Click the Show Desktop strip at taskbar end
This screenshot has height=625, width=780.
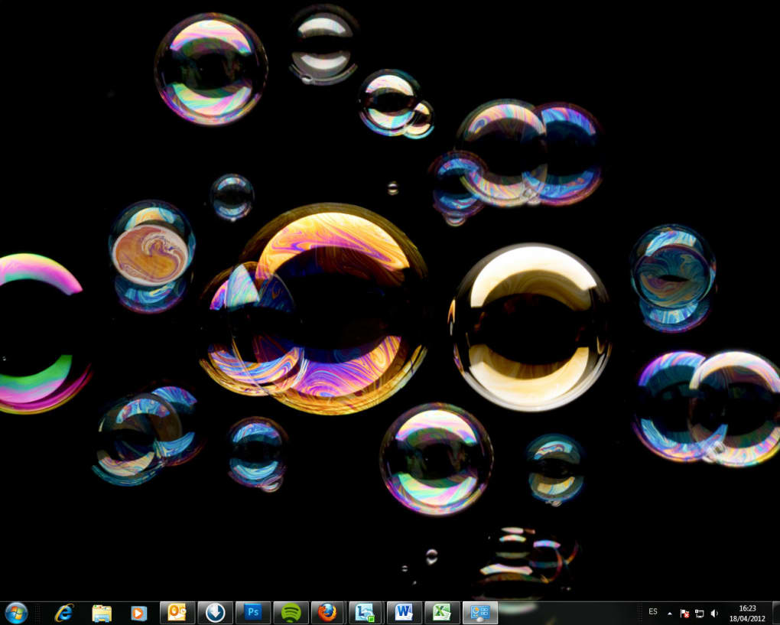[775, 613]
